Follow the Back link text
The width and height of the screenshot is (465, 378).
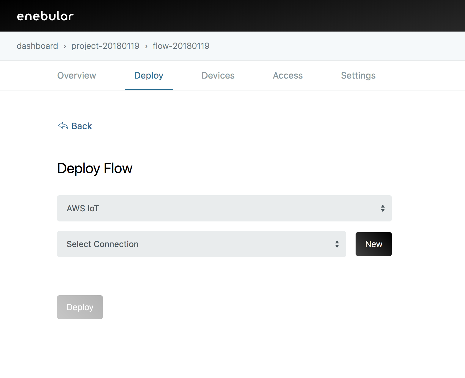coord(82,126)
